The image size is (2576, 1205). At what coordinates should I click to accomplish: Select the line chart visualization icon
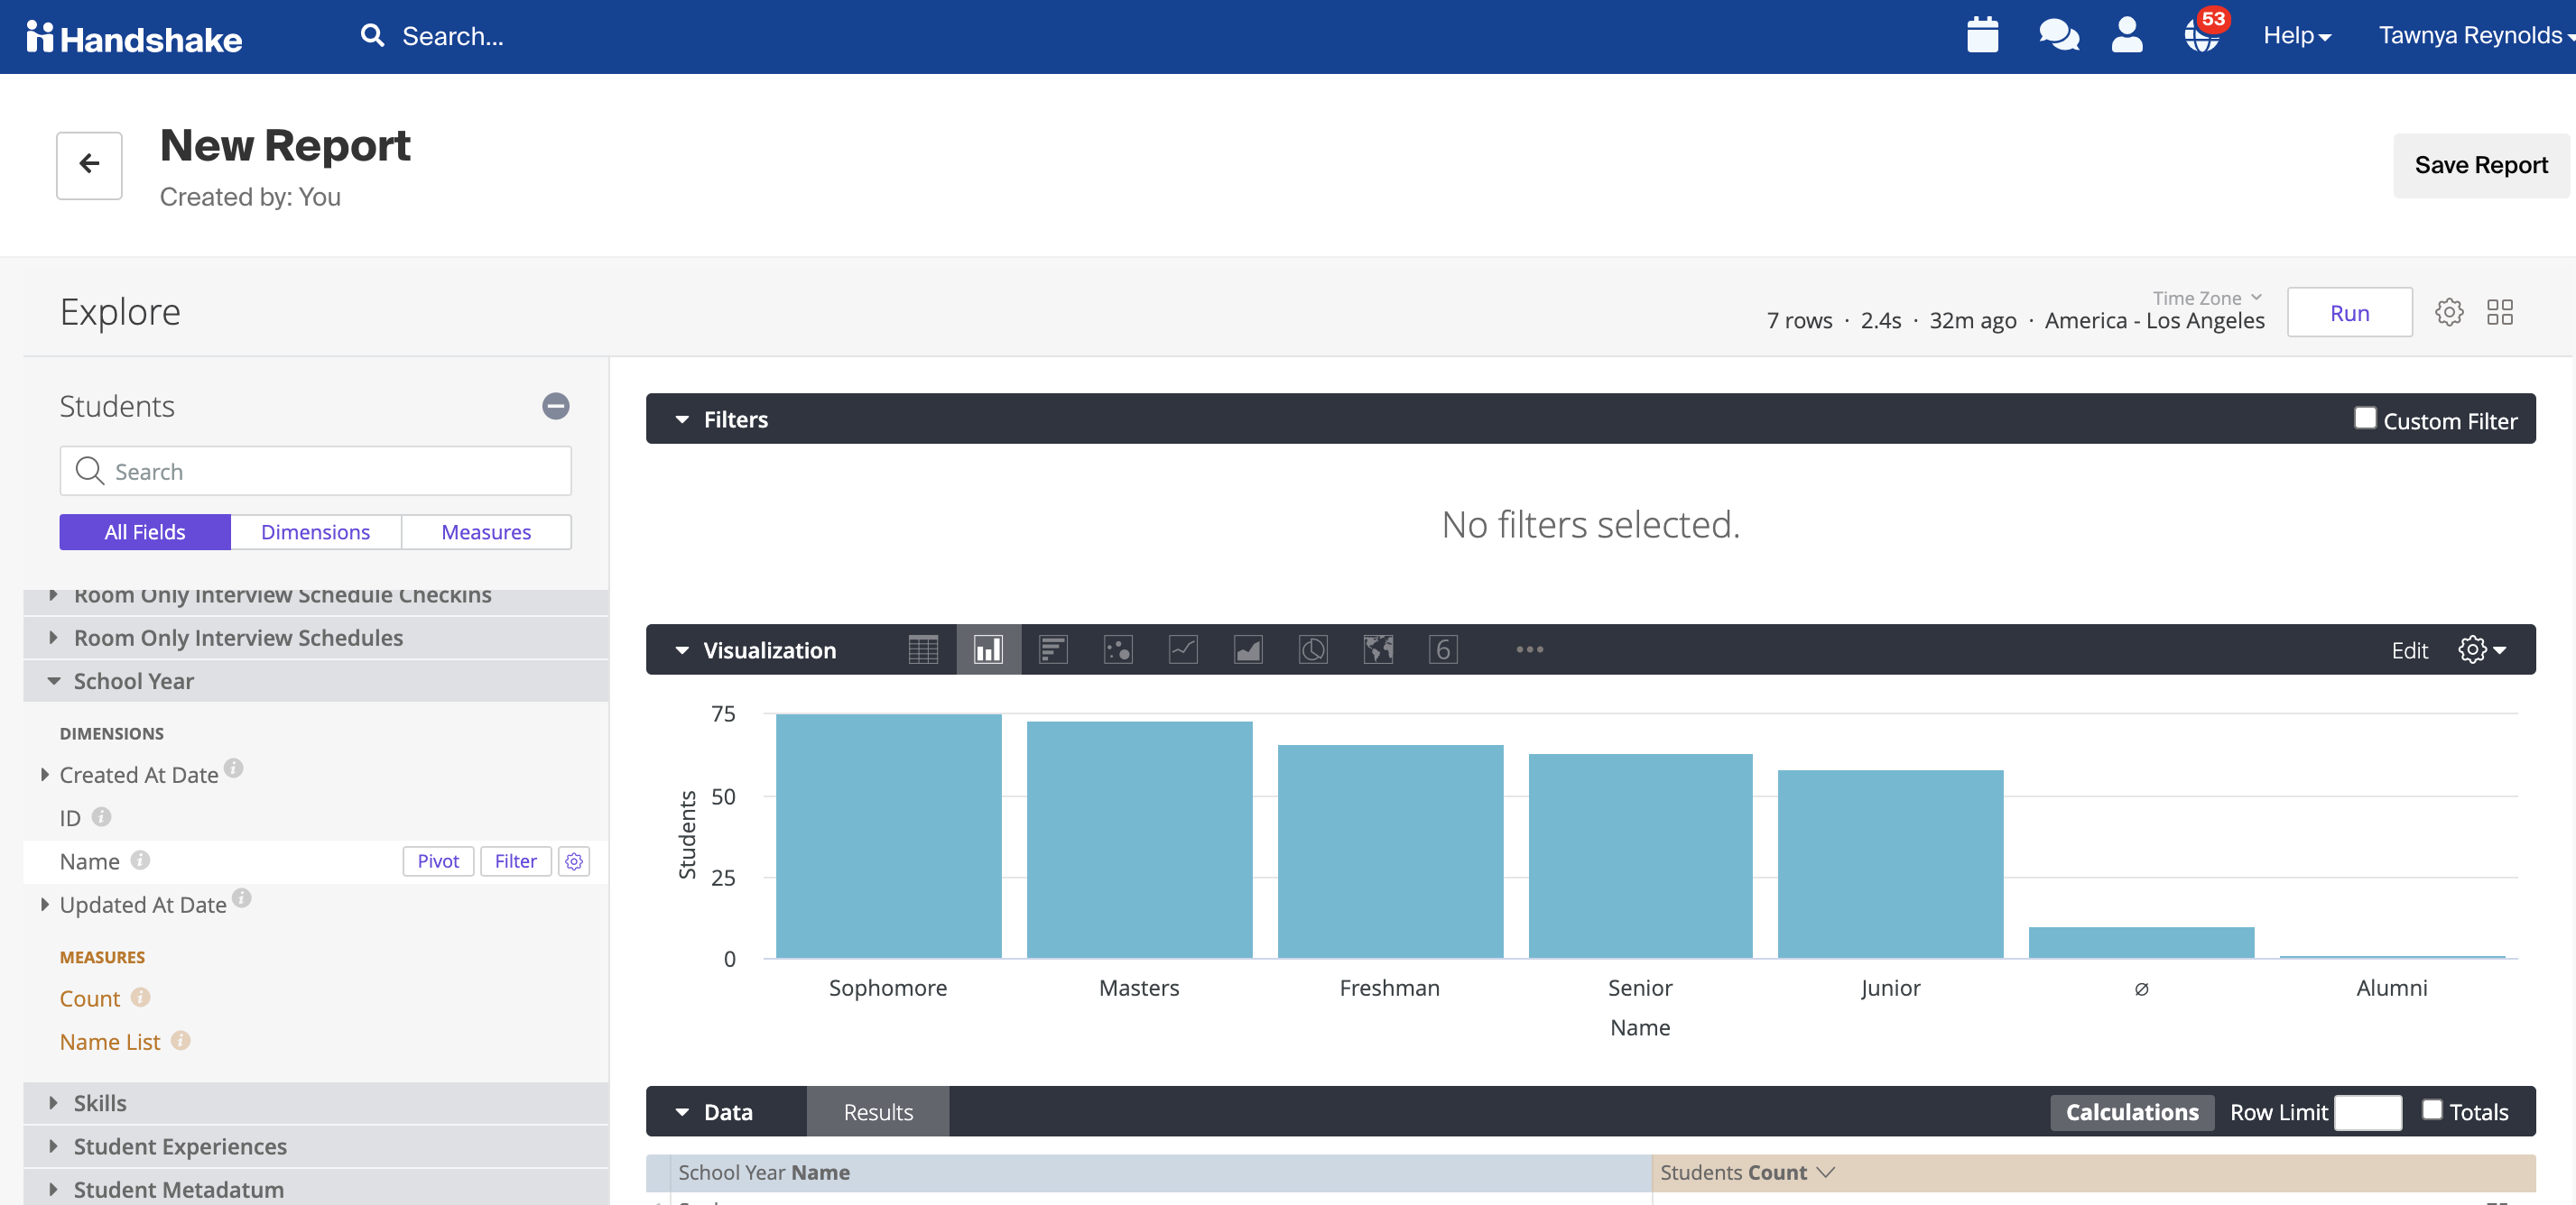(1183, 650)
